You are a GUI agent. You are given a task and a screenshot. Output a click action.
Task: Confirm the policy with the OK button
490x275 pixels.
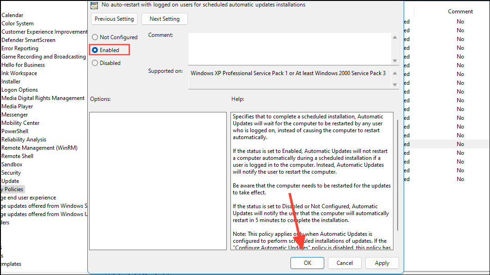(x=307, y=263)
